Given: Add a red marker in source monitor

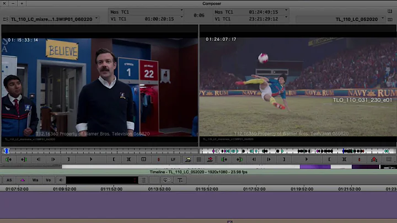Looking at the screenshot, I should pyautogui.click(x=158, y=160).
